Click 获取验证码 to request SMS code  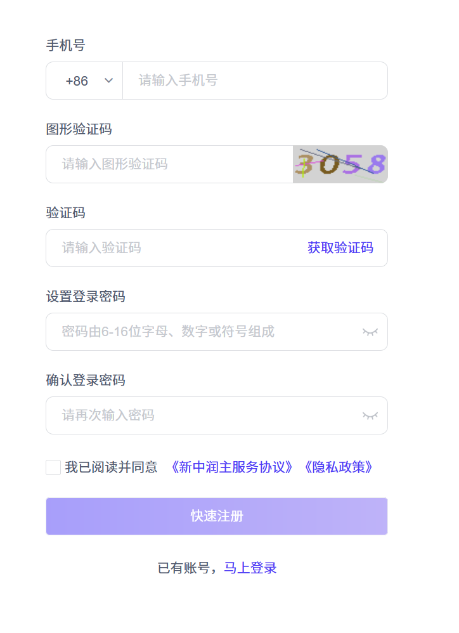click(340, 248)
